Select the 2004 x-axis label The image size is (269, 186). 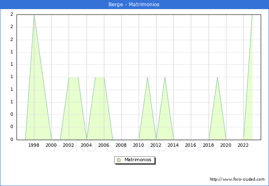tap(86, 145)
